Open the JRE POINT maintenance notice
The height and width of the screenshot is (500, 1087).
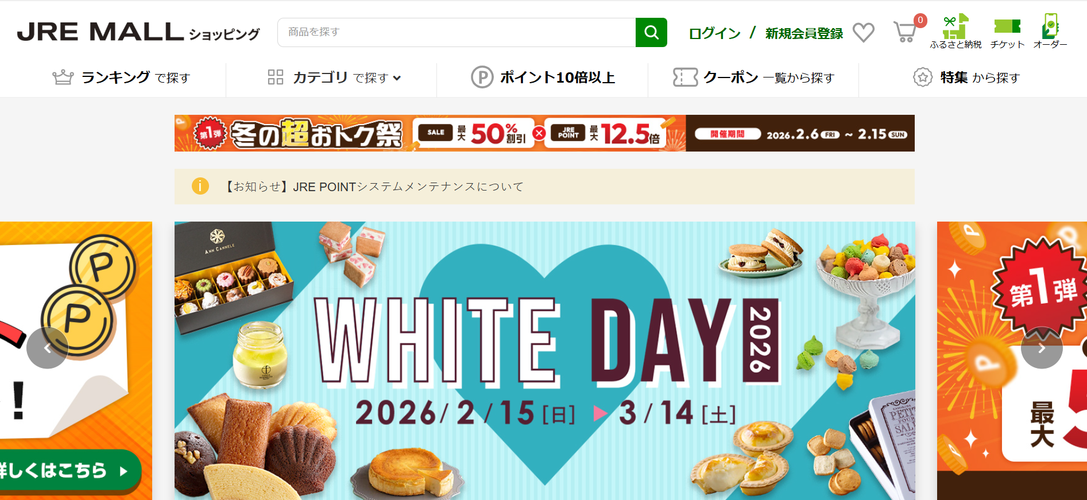pyautogui.click(x=544, y=187)
